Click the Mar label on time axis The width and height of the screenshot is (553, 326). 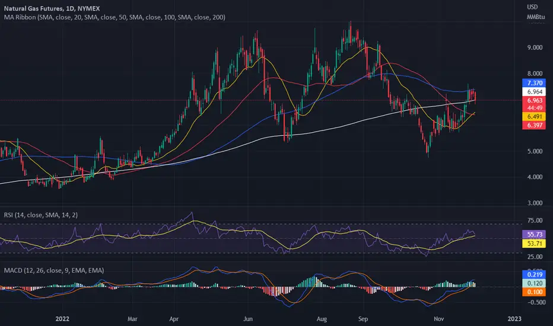coord(132,319)
